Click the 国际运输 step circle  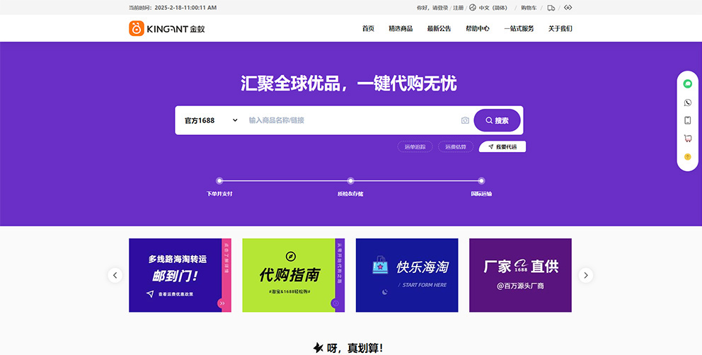481,181
